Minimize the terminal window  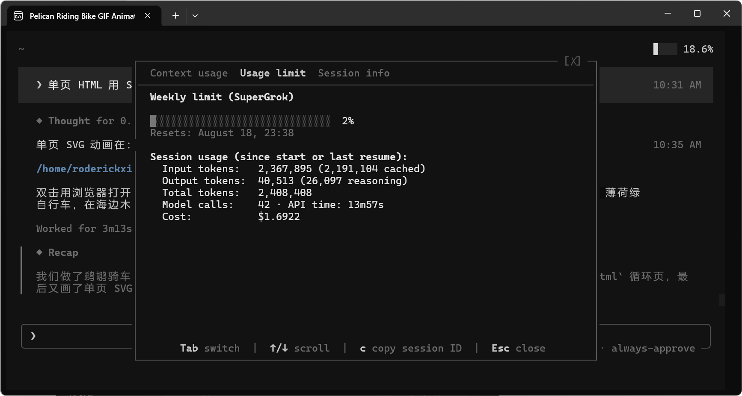pyautogui.click(x=668, y=14)
